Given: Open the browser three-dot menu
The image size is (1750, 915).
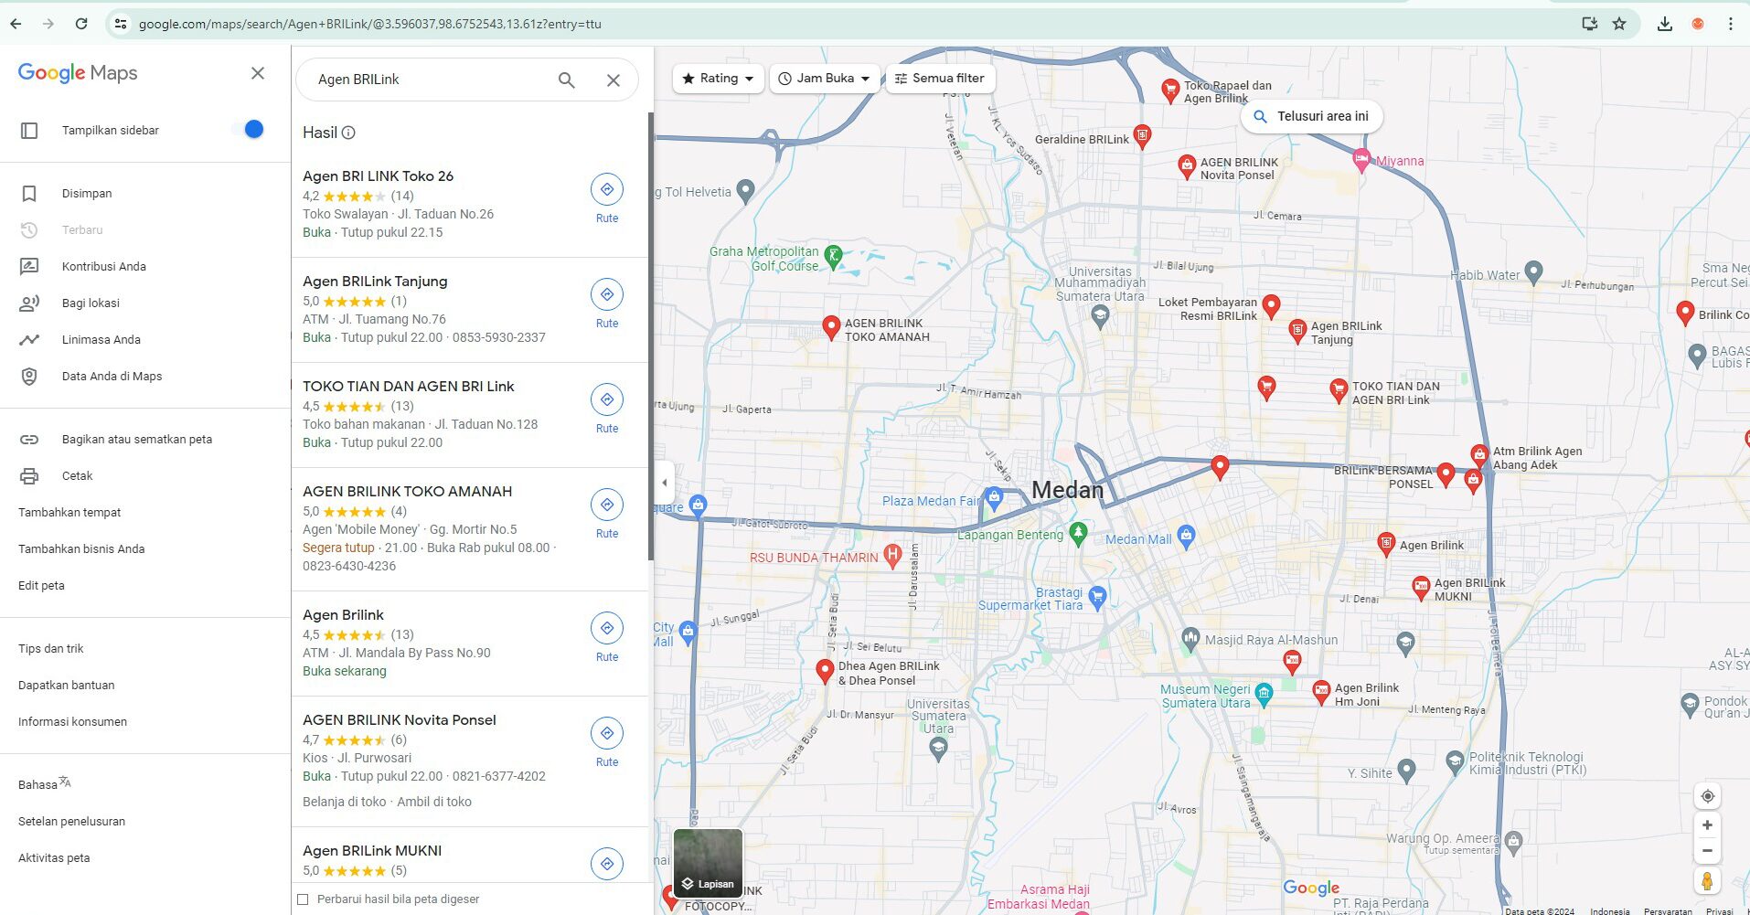Looking at the screenshot, I should pos(1730,24).
